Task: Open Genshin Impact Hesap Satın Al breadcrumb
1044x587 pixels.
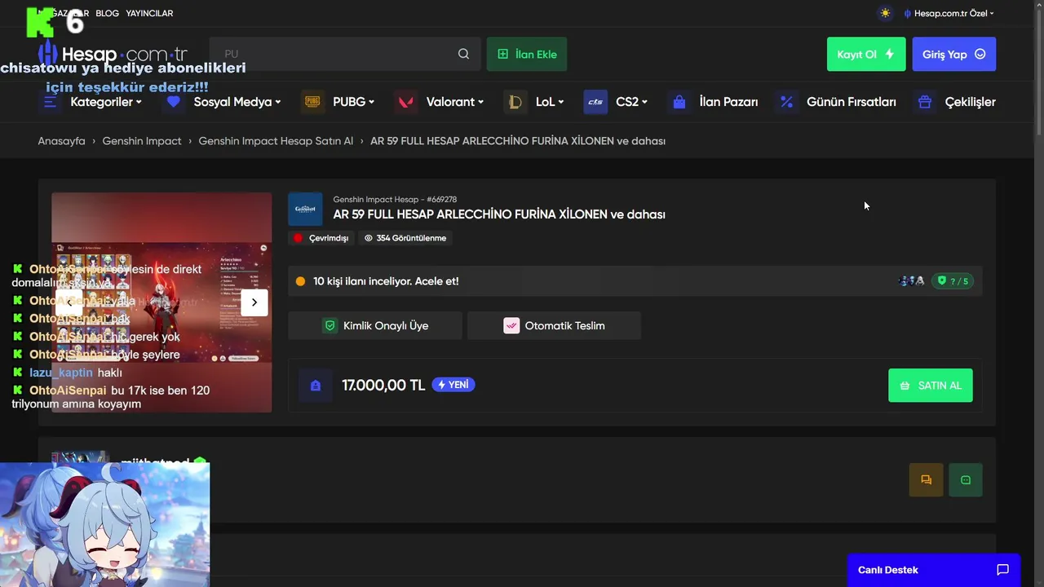Action: click(276, 141)
